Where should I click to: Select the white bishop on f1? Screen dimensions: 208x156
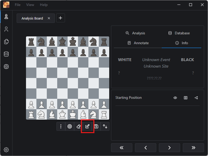[83, 114]
